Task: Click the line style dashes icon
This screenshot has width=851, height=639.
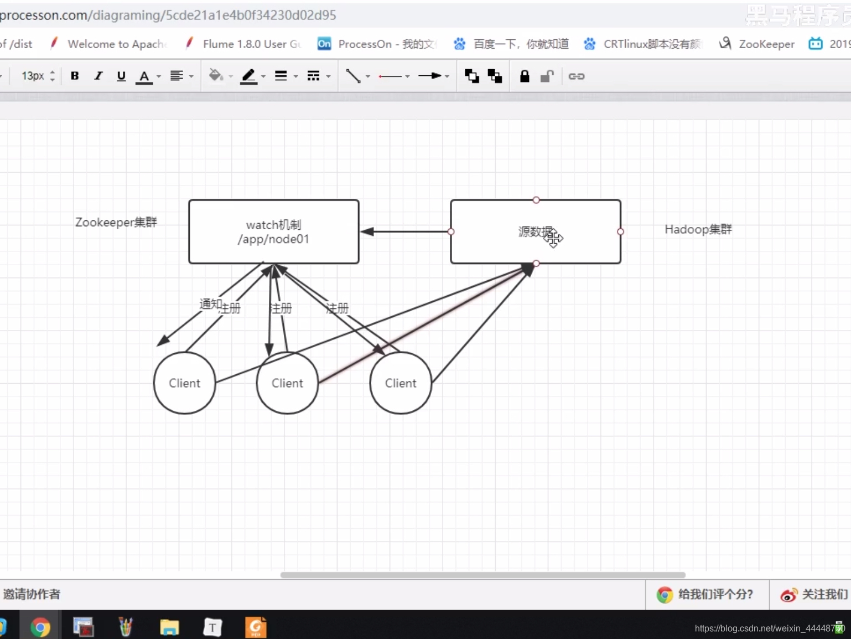Action: tap(314, 76)
